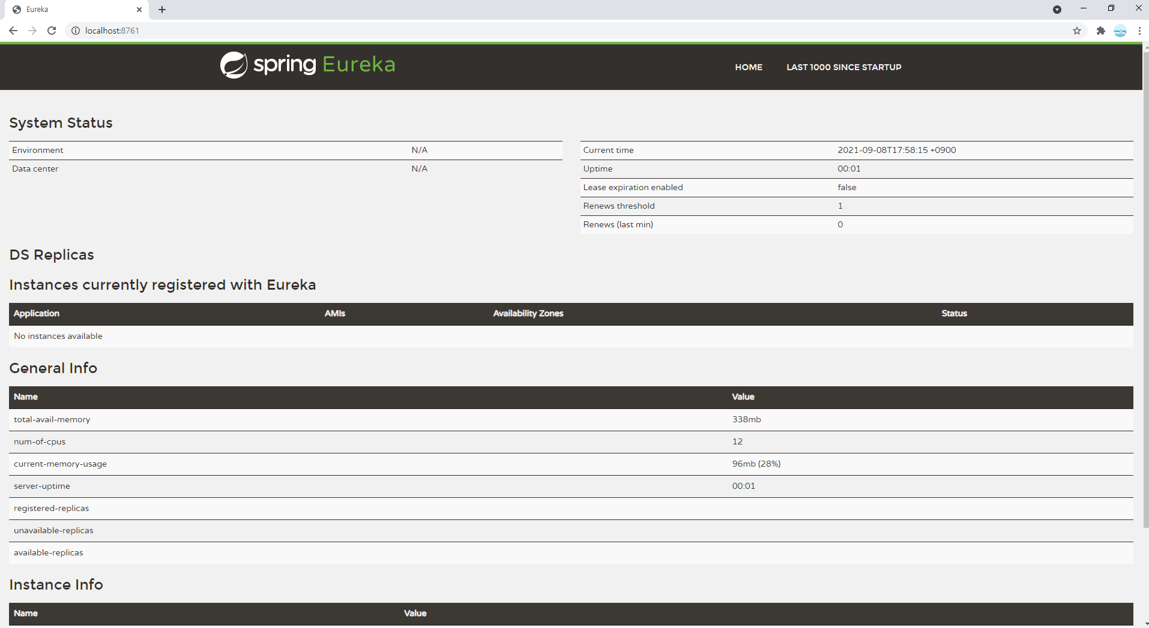Click the 96mb (28%) value
This screenshot has width=1149, height=628.
coord(756,464)
